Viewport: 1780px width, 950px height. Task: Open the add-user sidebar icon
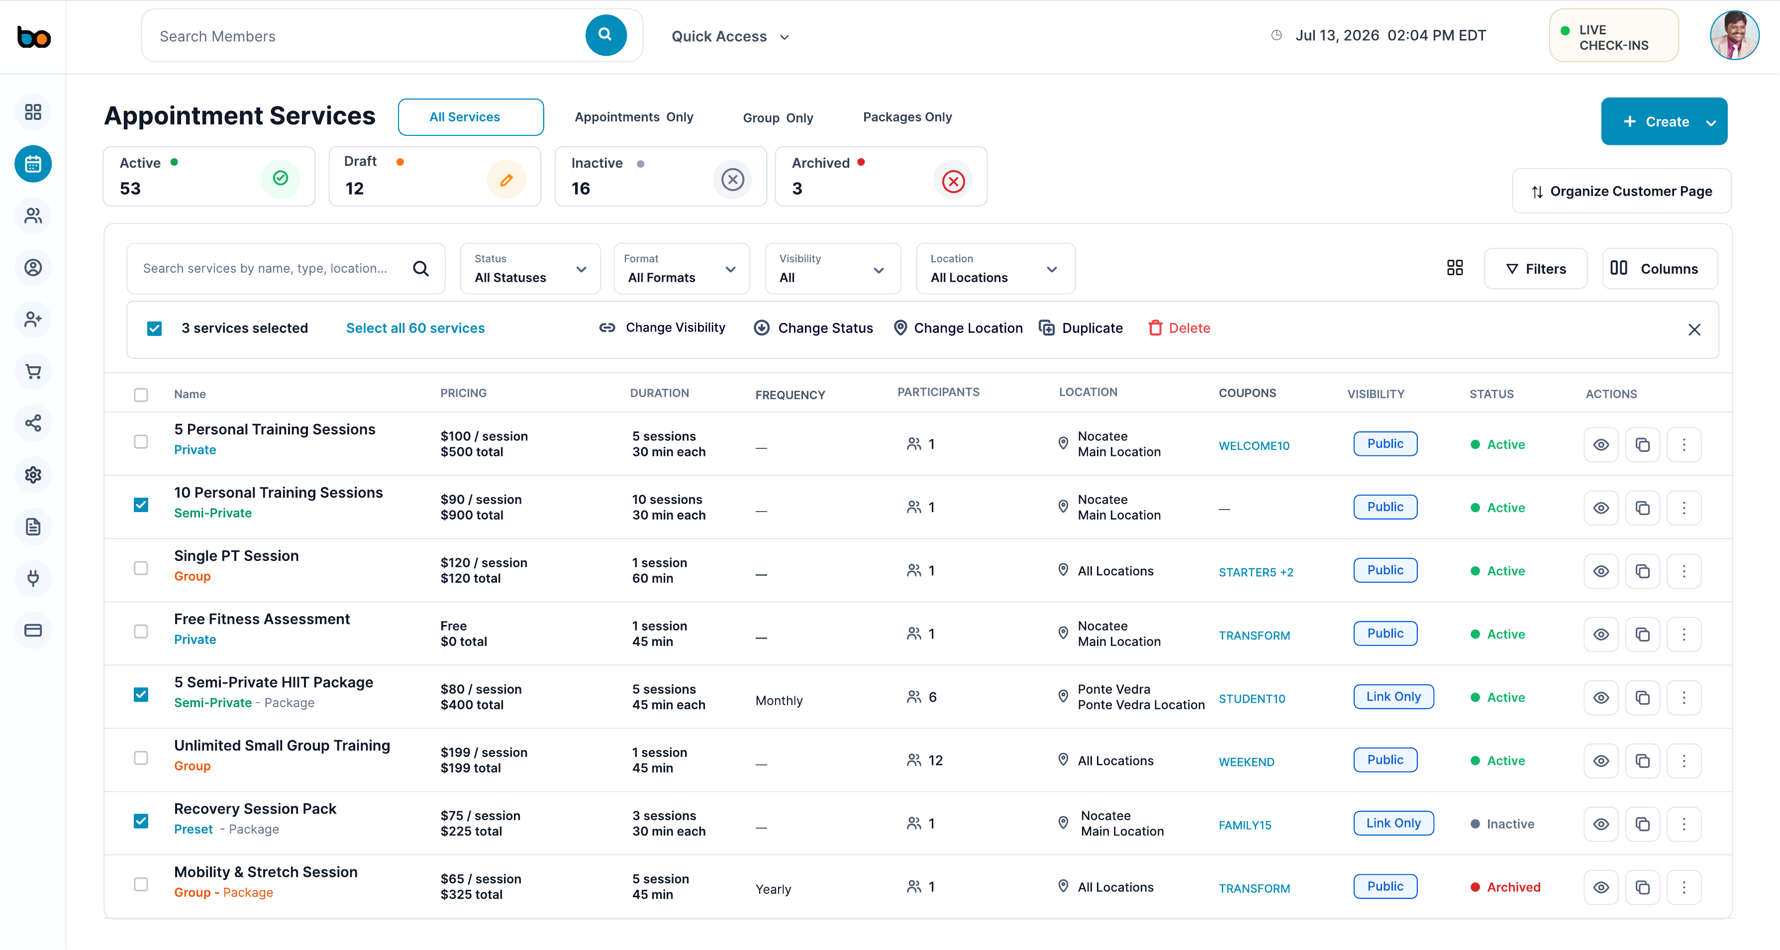(32, 319)
